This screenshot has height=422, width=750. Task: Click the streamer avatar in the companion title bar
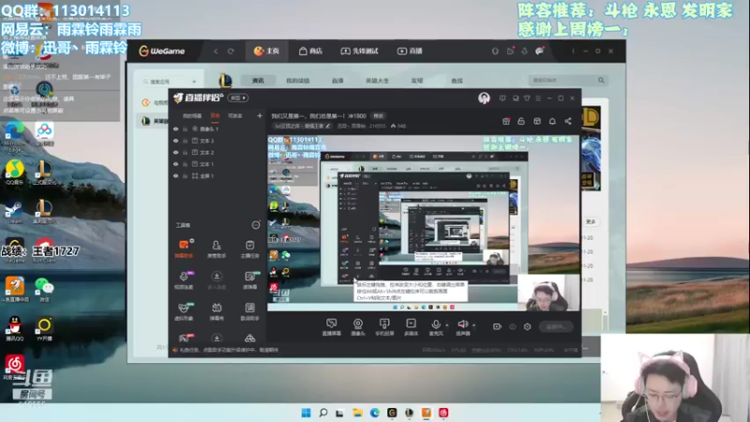(x=484, y=98)
